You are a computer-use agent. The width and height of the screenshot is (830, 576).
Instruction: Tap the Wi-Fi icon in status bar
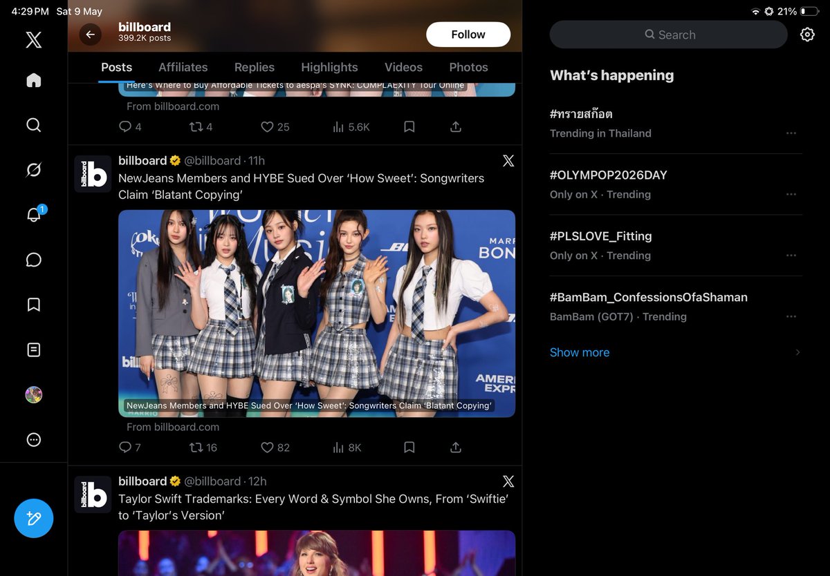pos(755,12)
